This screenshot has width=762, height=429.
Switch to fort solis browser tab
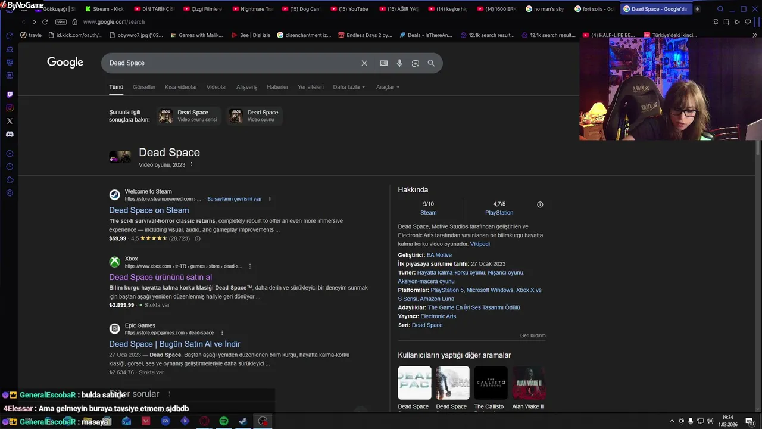[x=593, y=9]
